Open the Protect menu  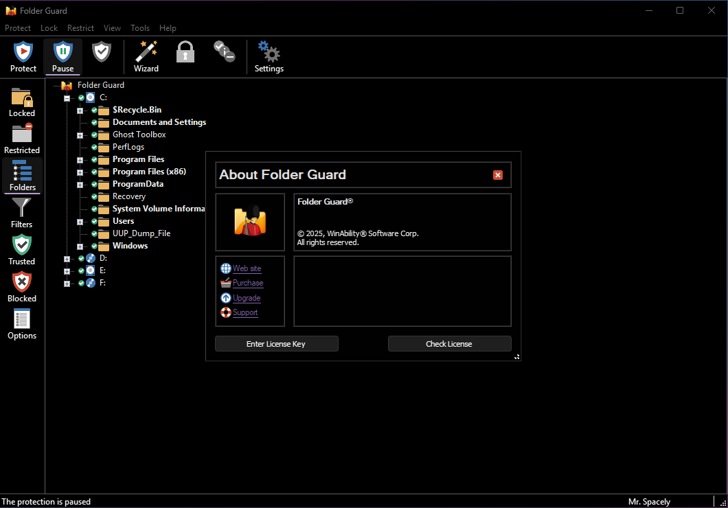18,28
